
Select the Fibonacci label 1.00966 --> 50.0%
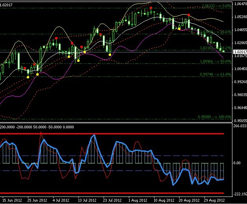215,61
